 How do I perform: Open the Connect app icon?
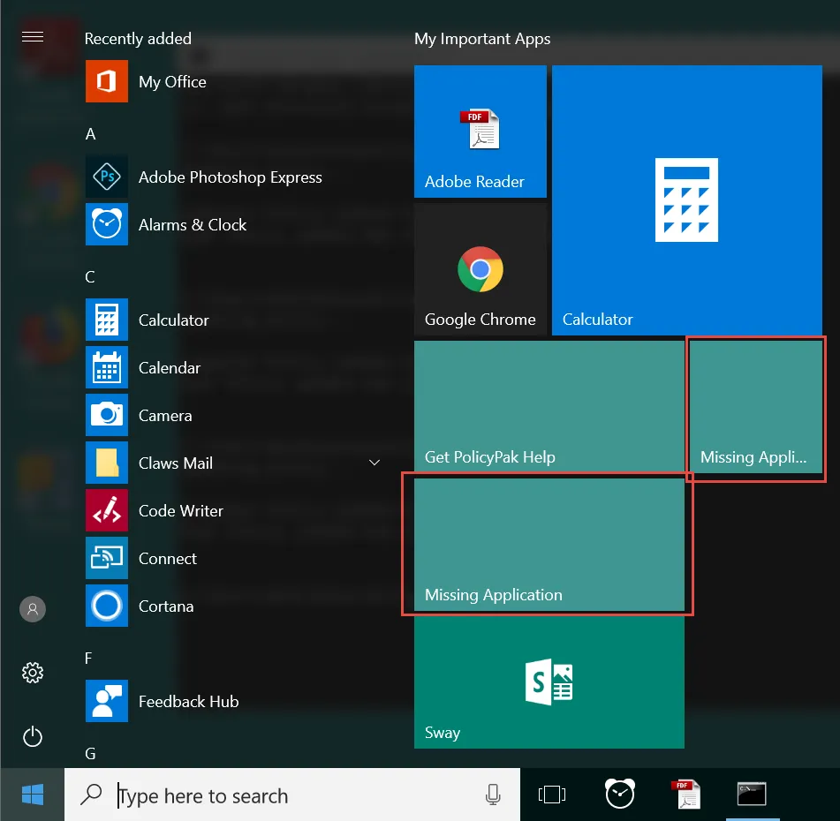[x=107, y=558]
